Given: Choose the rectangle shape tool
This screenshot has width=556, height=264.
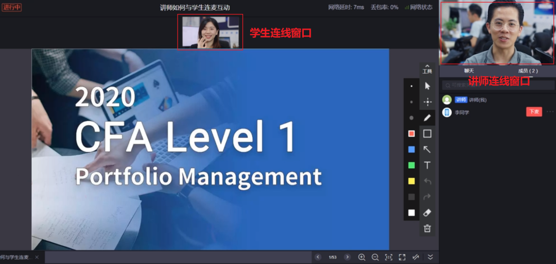Looking at the screenshot, I should click(x=427, y=134).
